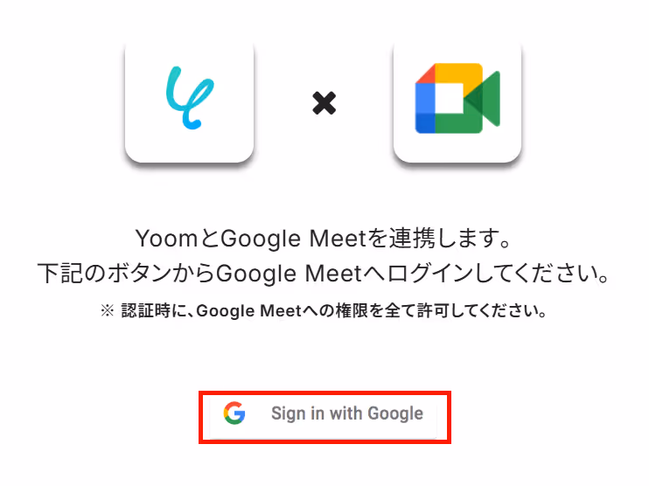The image size is (649, 486).
Task: Click the ※ reference mark before the note
Action: click(108, 310)
